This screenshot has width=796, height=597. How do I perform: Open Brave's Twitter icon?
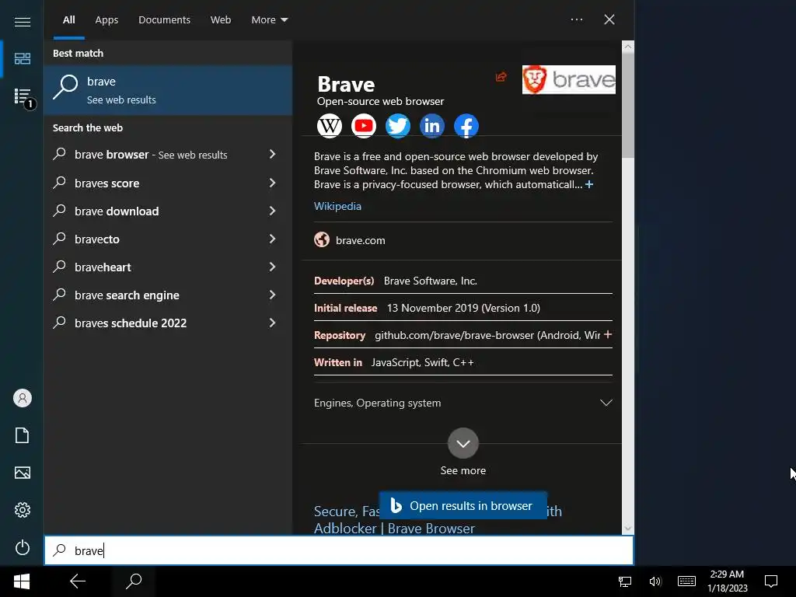tap(397, 126)
